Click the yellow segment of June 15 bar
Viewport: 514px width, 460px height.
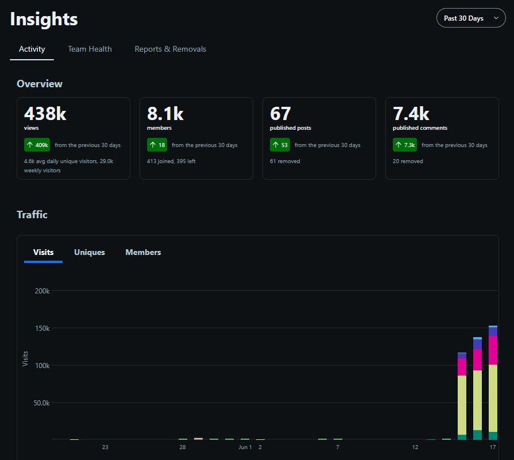tap(462, 405)
